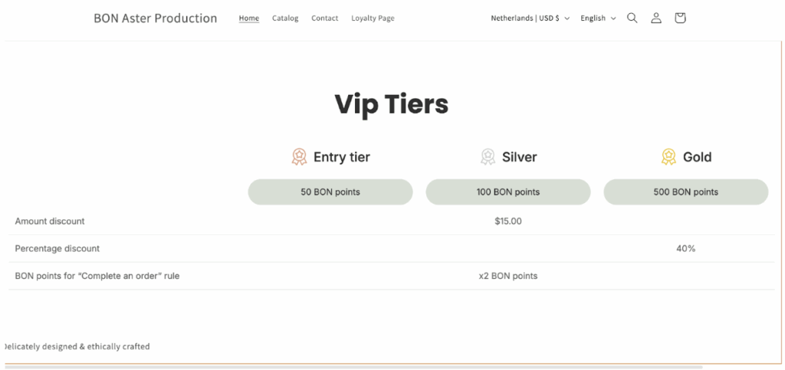Viewport: 785px width, 370px height.
Task: Go to the Home menu item
Action: [249, 18]
